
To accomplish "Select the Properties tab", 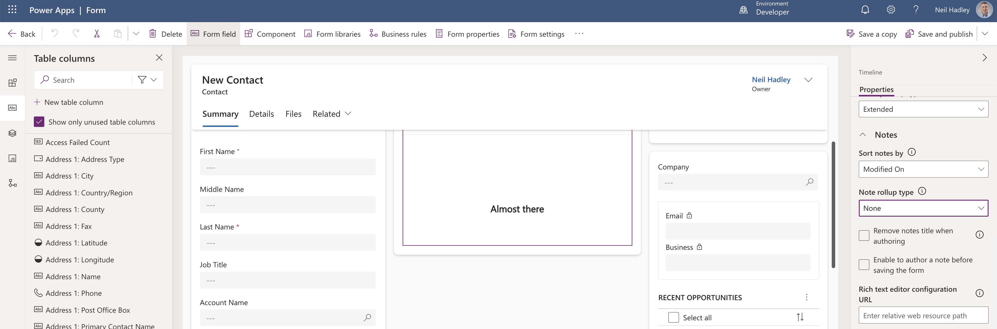I will (876, 90).
